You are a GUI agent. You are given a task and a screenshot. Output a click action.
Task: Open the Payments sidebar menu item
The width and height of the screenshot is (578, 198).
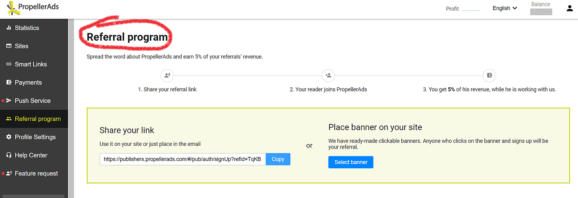point(28,82)
